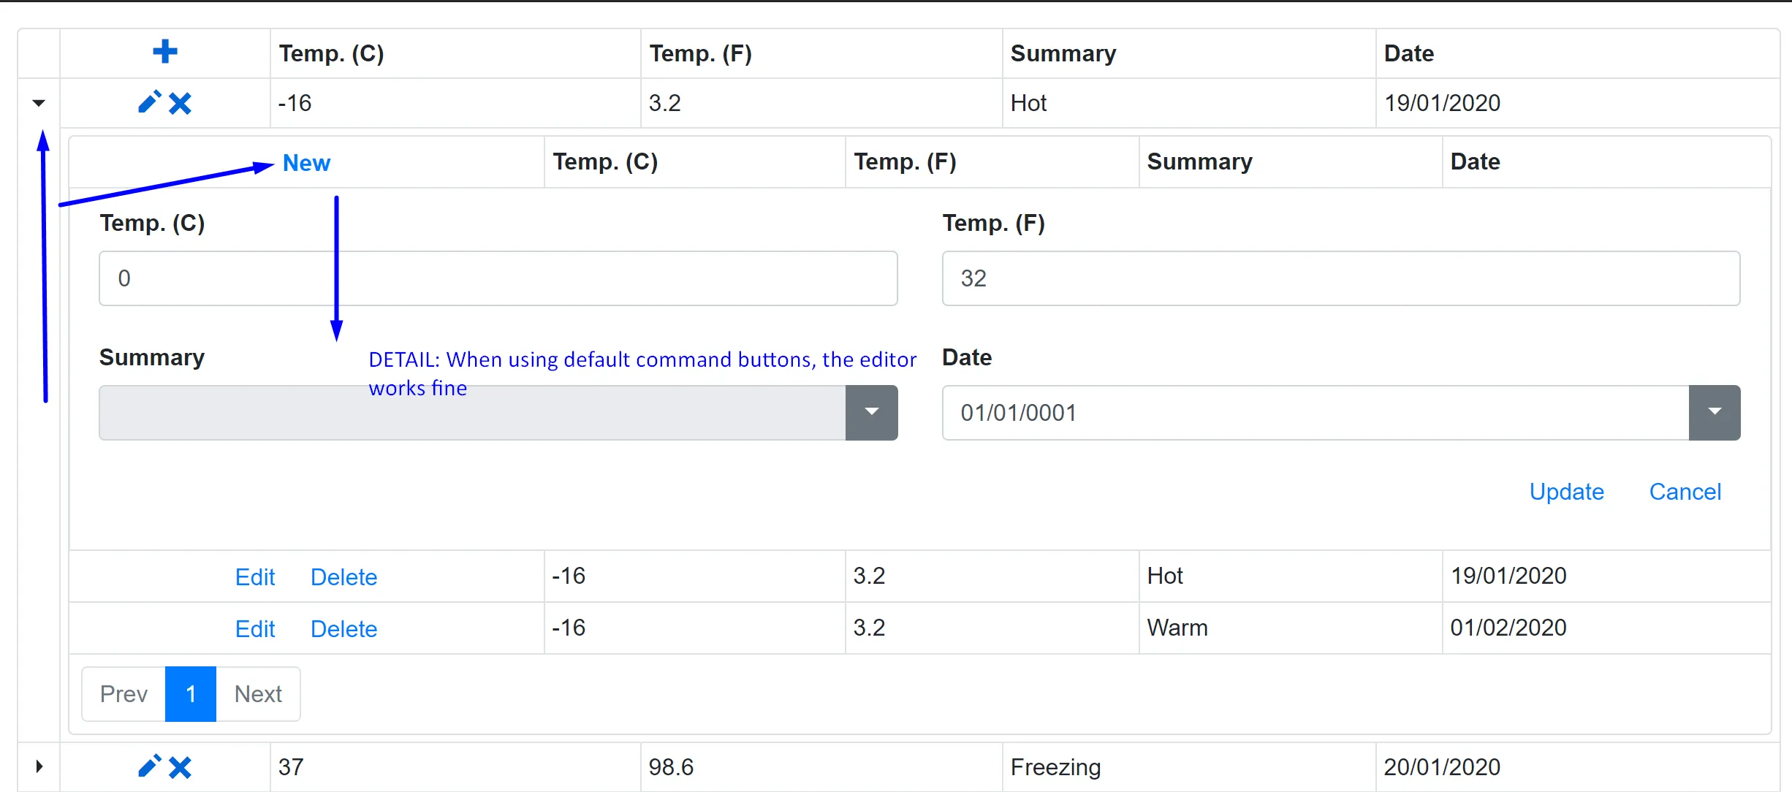Click pencil edit icon for -16 row
The width and height of the screenshot is (1792, 792).
149,103
